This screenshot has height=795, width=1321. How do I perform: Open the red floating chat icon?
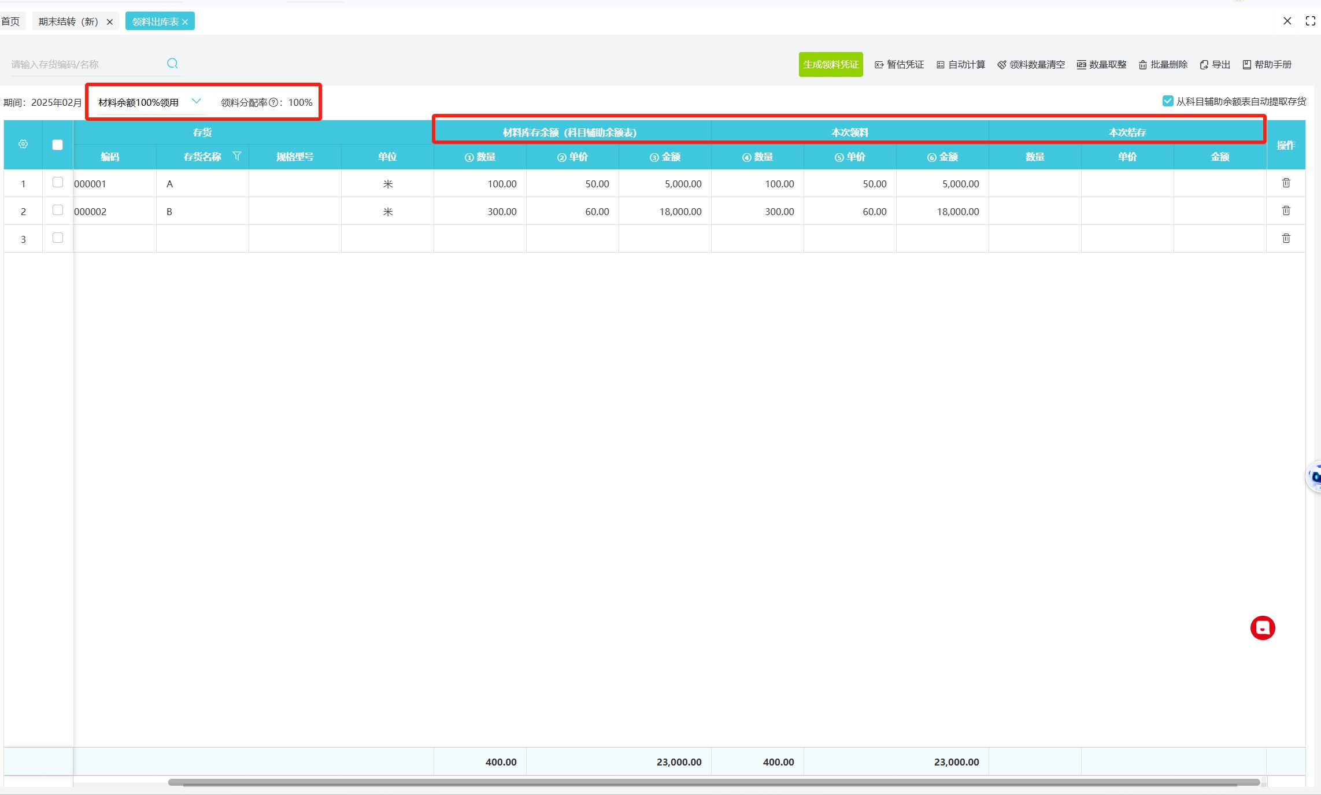(x=1262, y=628)
